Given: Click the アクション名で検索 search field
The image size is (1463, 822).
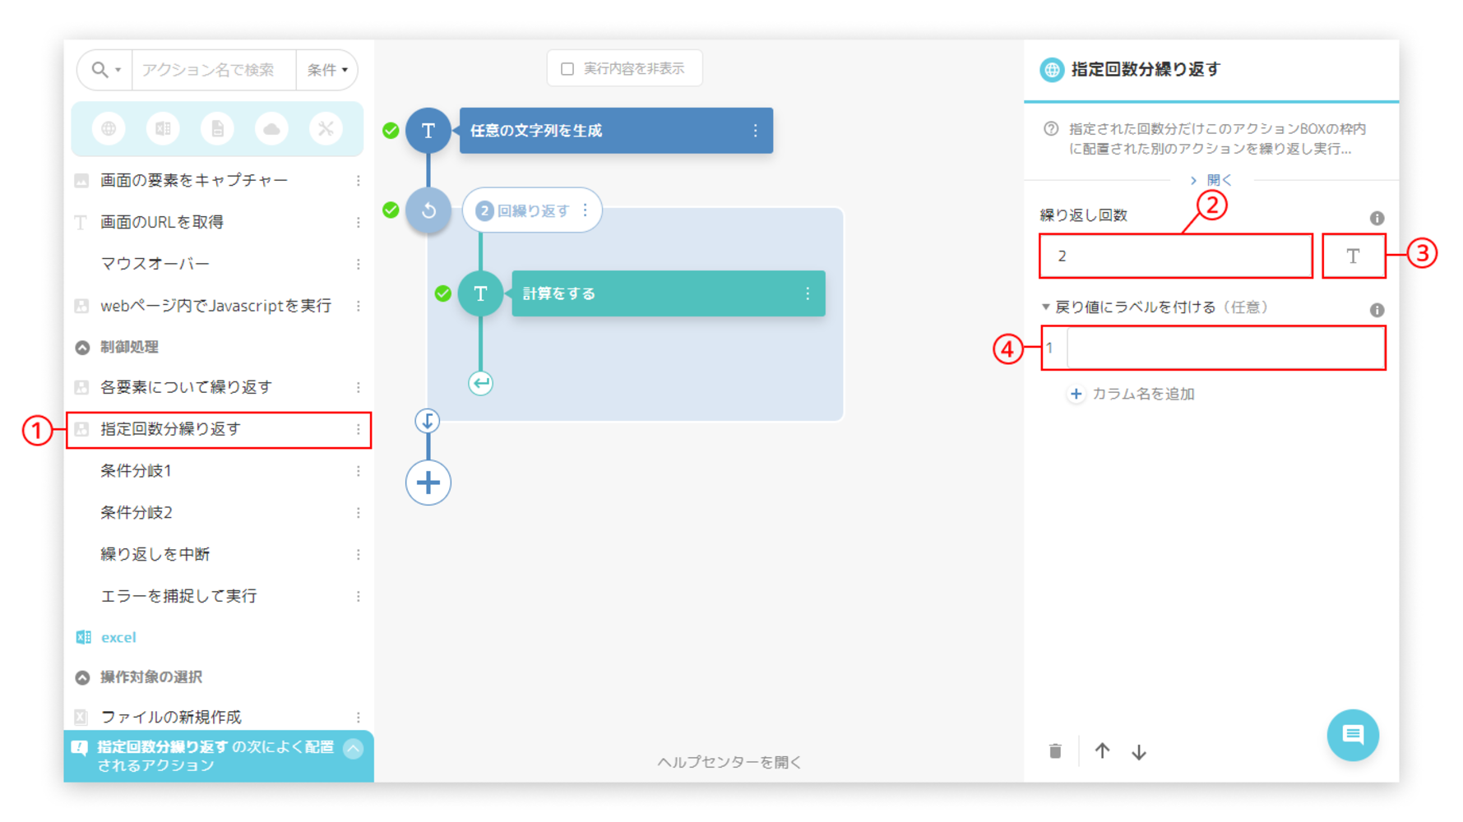Looking at the screenshot, I should pyautogui.click(x=214, y=70).
